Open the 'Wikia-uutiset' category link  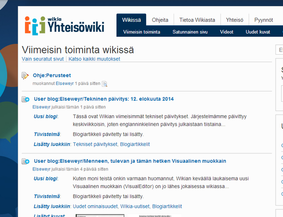pyautogui.click(x=135, y=206)
